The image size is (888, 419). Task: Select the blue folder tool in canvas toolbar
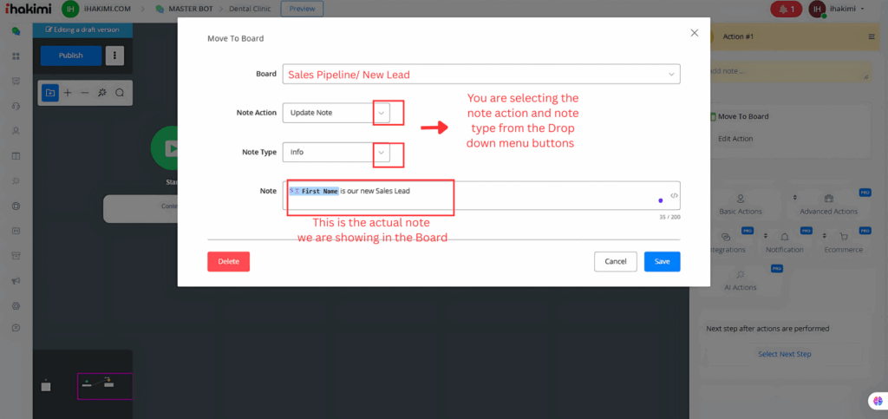coord(50,93)
